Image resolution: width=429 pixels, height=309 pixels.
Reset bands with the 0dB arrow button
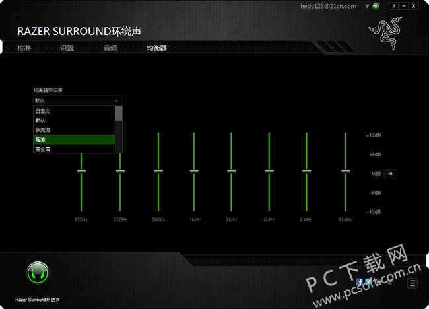[x=390, y=174]
